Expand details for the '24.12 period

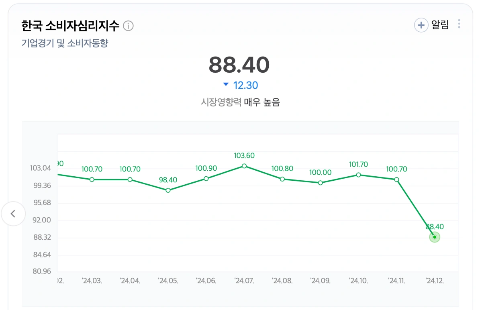[x=434, y=280]
